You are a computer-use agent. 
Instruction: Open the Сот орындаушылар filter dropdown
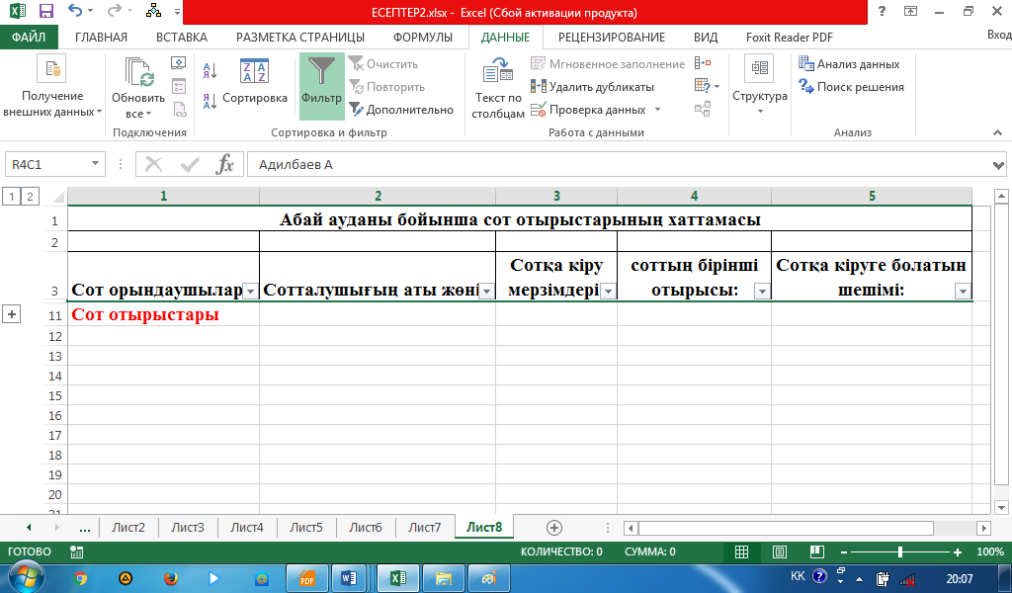(x=250, y=292)
